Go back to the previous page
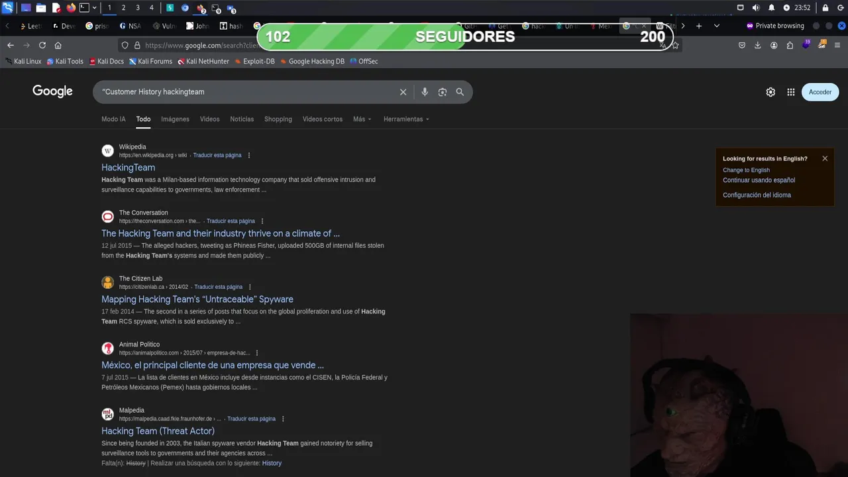 coord(10,45)
